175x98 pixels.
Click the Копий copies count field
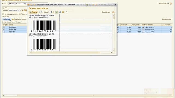[50, 12]
